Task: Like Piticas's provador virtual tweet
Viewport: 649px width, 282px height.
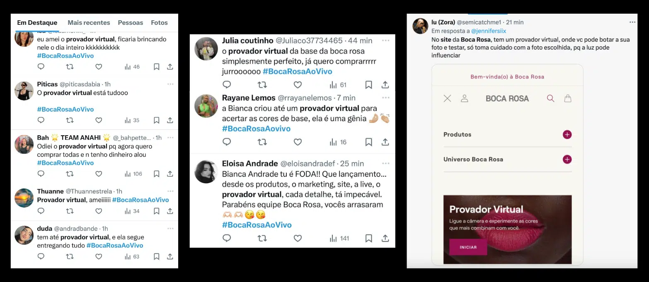Action: pyautogui.click(x=99, y=120)
